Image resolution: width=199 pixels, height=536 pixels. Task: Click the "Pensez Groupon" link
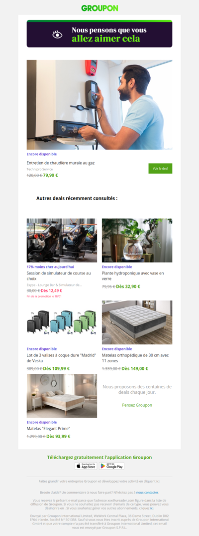point(137,405)
